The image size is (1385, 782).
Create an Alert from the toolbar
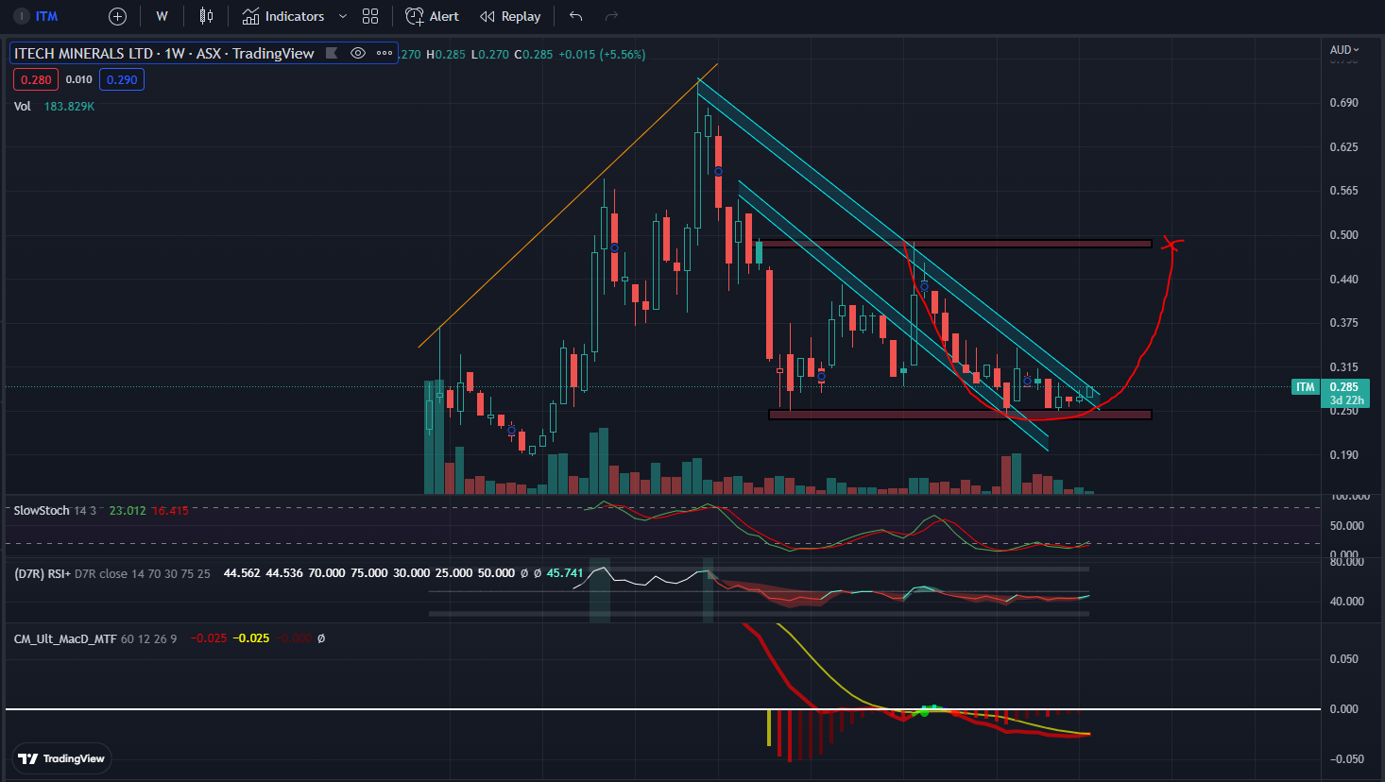(432, 16)
